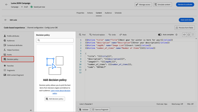Screen dimensions: 198x112
Task: Select the JSON curly braces view icon
Action: pyautogui.click(x=188, y=35)
